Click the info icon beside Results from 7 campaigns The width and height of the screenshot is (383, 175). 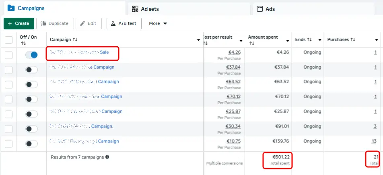[x=107, y=157]
